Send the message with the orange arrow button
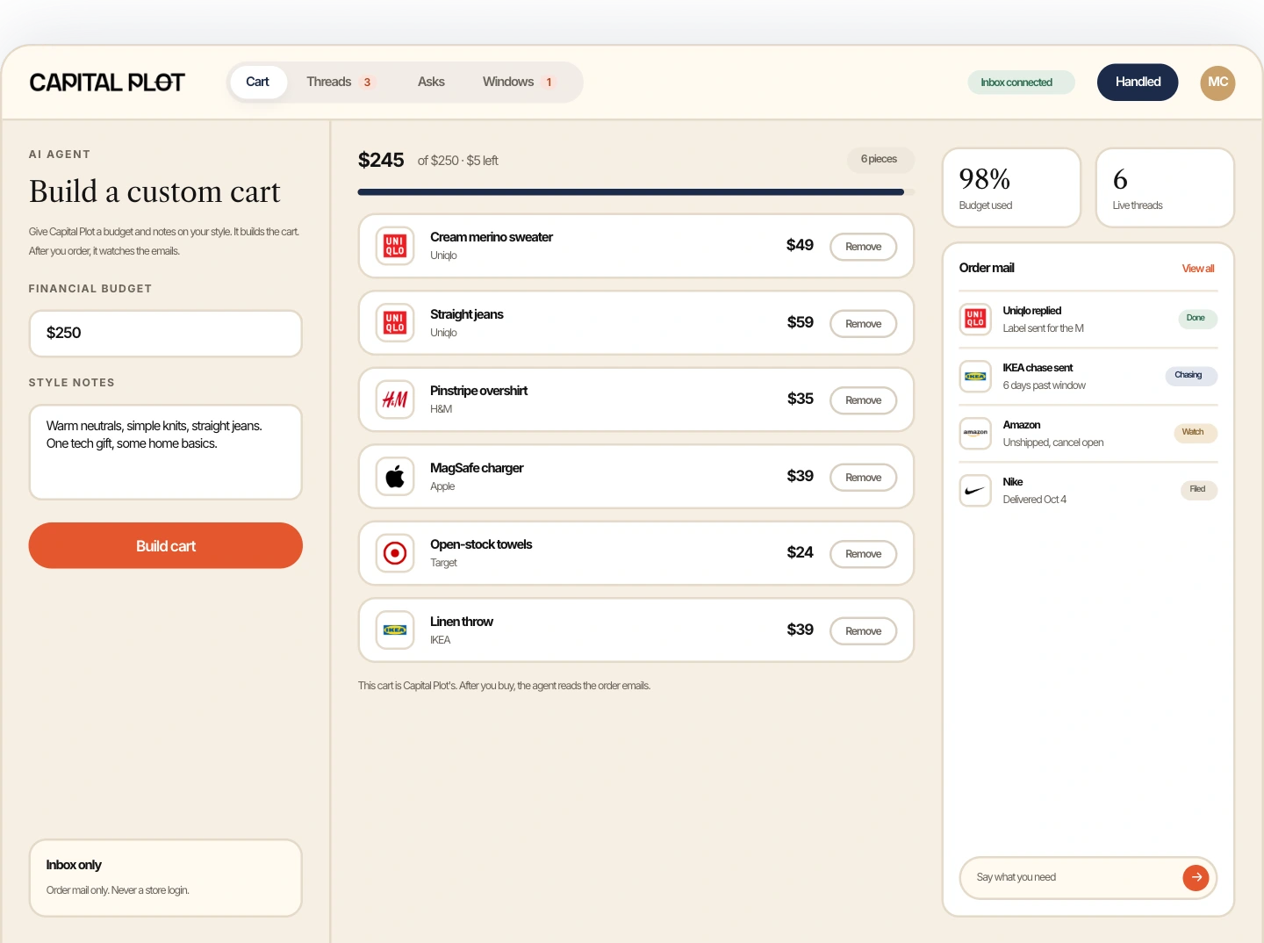Screen dimensions: 1264x943 [x=1196, y=877]
